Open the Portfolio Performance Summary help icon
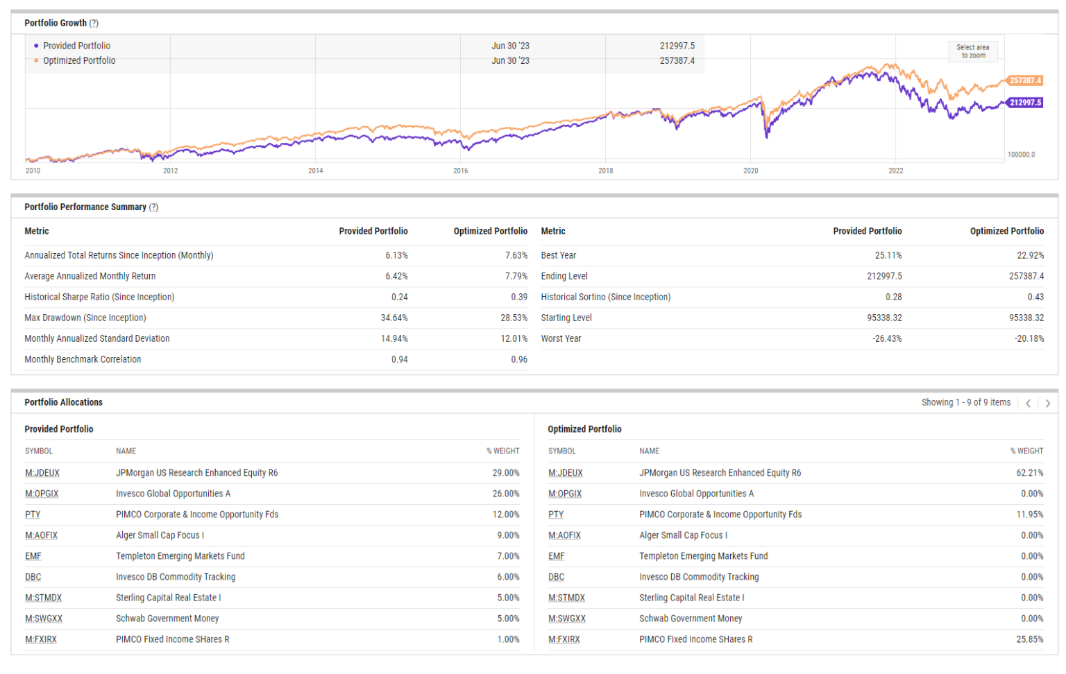The height and width of the screenshot is (674, 1066). pos(154,207)
